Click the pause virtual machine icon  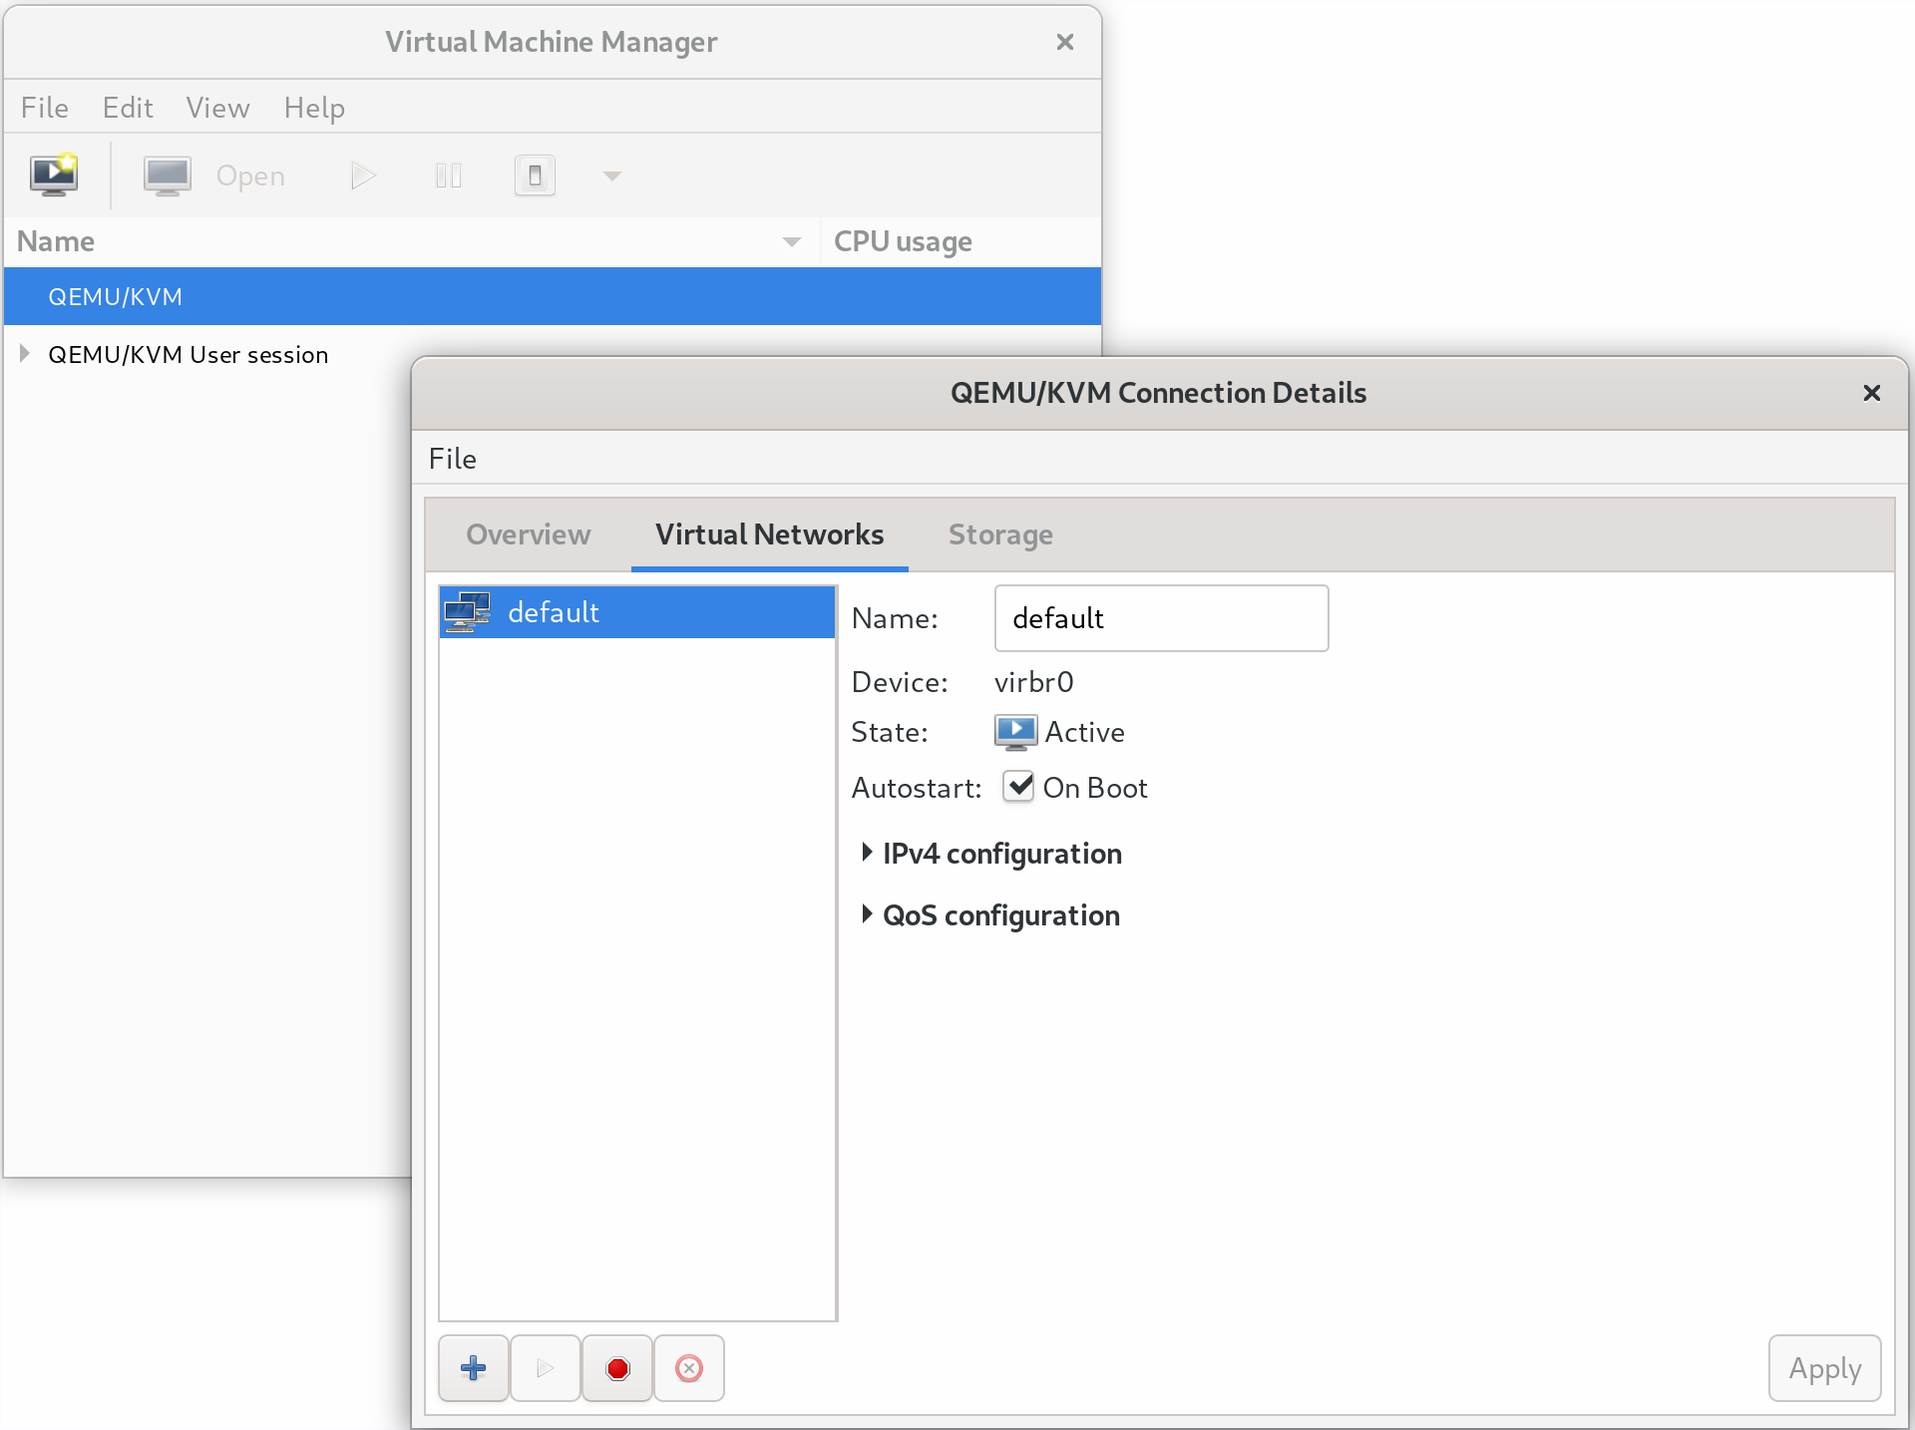coord(449,176)
